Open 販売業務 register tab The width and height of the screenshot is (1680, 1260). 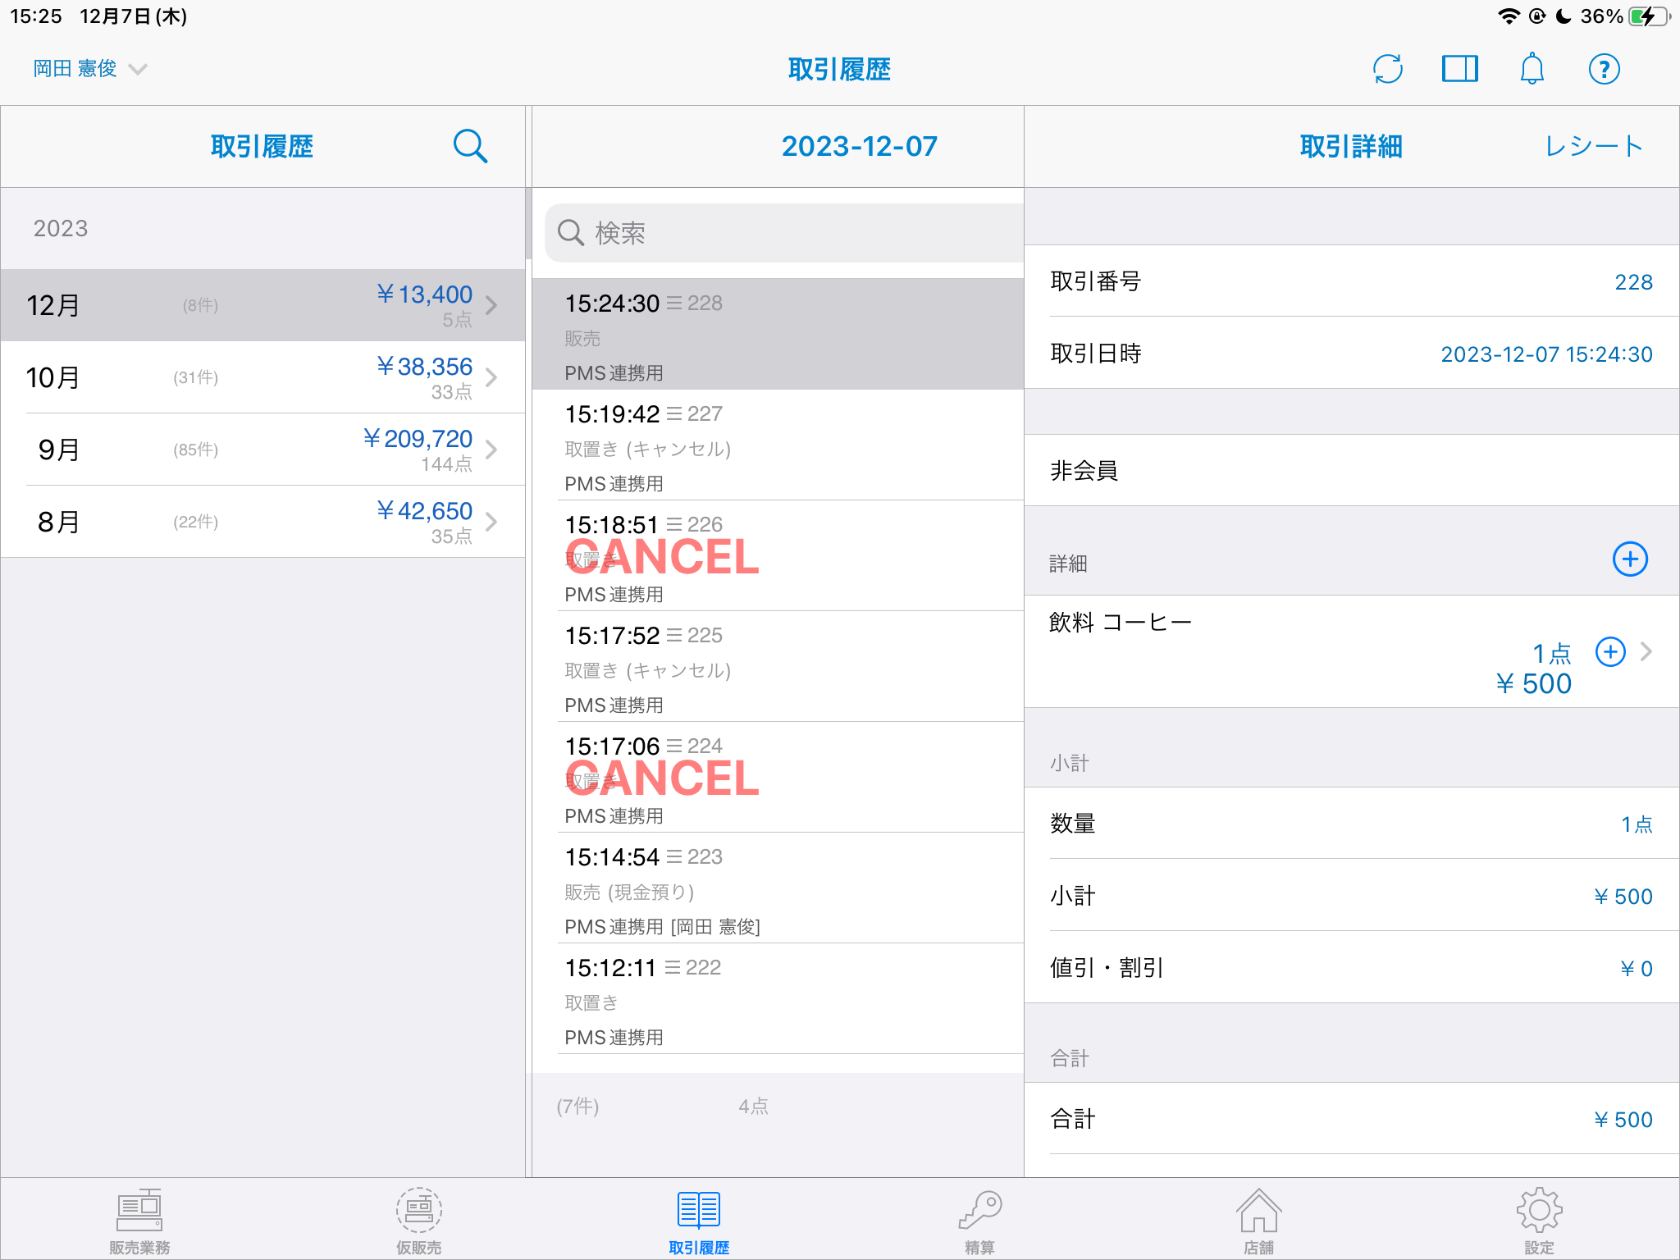click(x=139, y=1221)
